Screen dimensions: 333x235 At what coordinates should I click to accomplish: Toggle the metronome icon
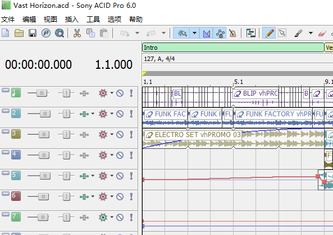point(232,33)
